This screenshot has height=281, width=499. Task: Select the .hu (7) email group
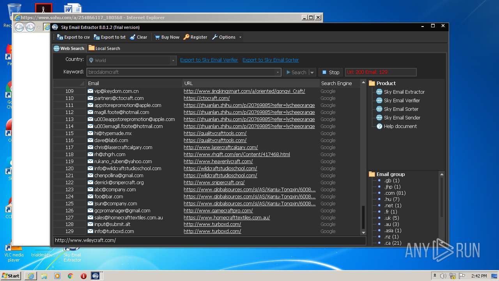[392, 199]
